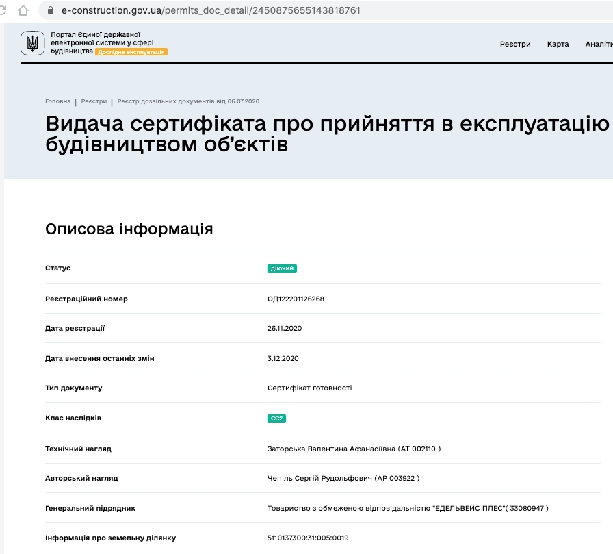Select last change date 3.12.2020
Screen dimensions: 613x554
point(283,358)
